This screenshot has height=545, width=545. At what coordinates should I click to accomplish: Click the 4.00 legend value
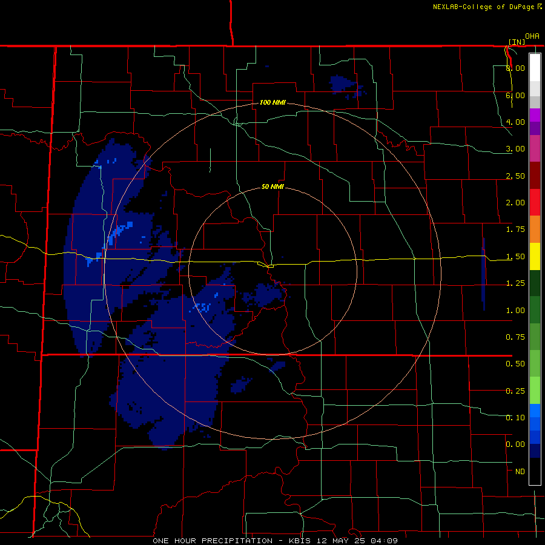515,122
